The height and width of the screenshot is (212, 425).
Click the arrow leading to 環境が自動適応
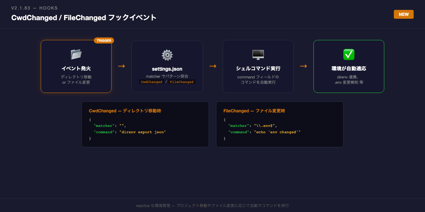pyautogui.click(x=304, y=66)
